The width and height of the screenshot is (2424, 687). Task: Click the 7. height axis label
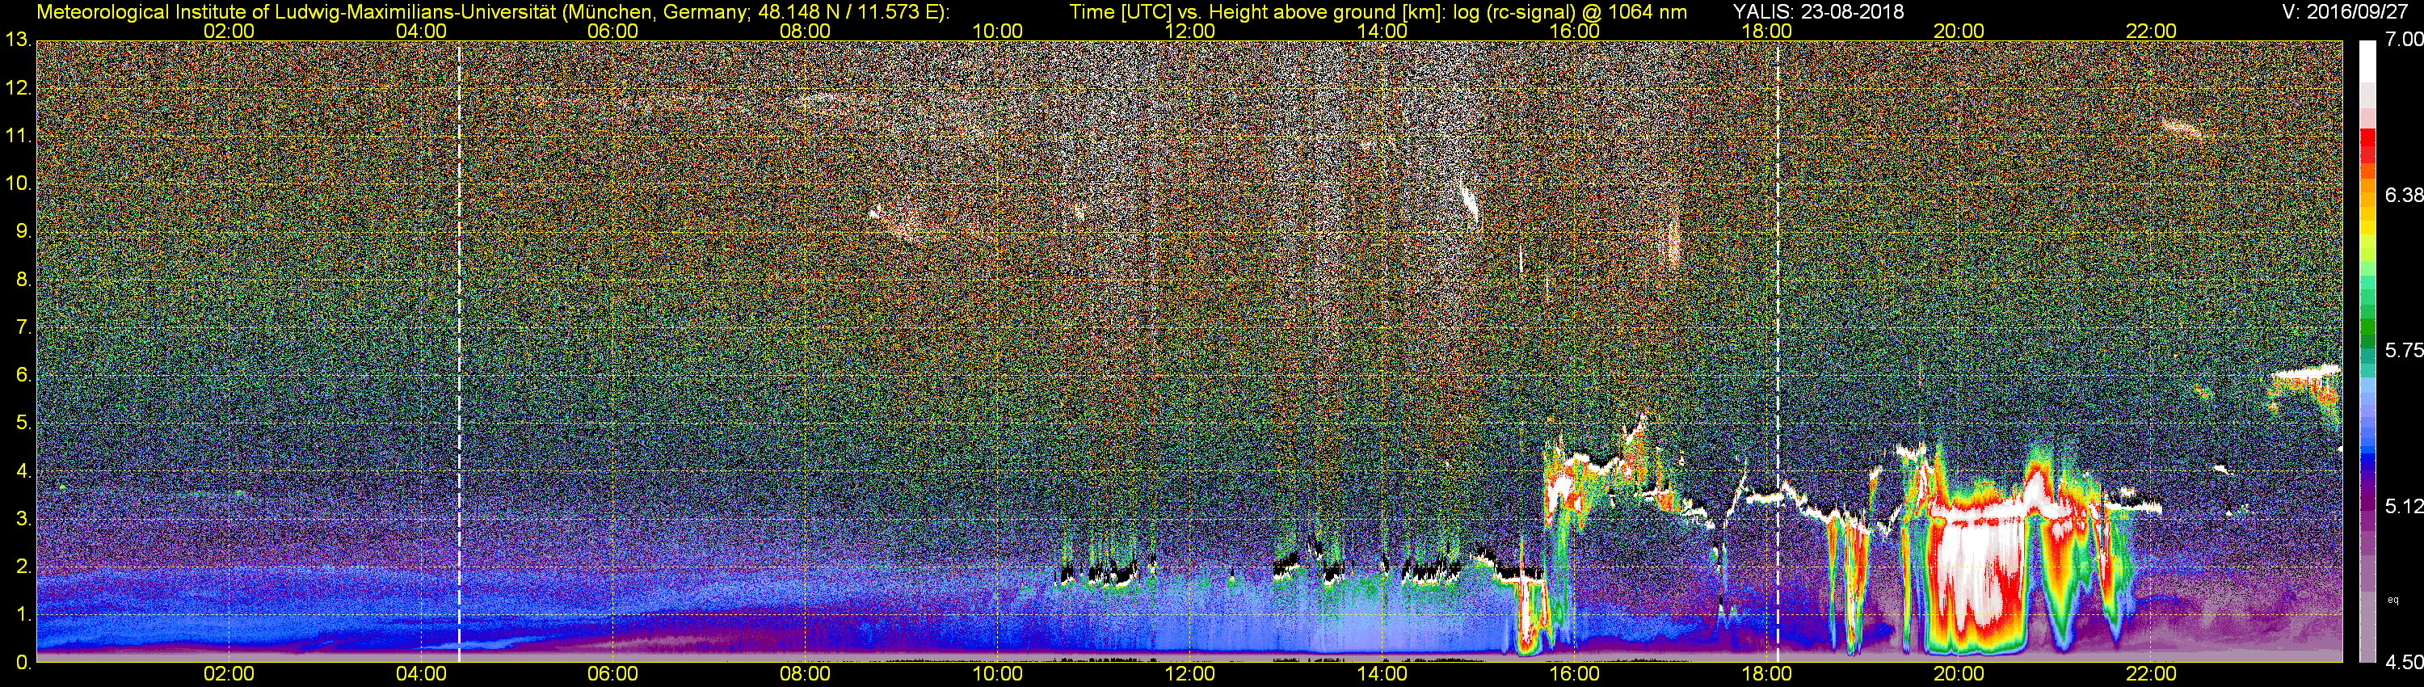[x=23, y=327]
